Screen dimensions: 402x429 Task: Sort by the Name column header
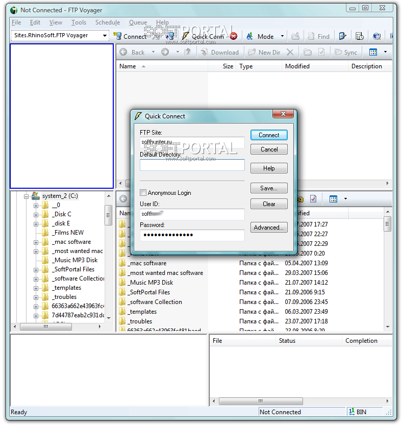pyautogui.click(x=162, y=66)
